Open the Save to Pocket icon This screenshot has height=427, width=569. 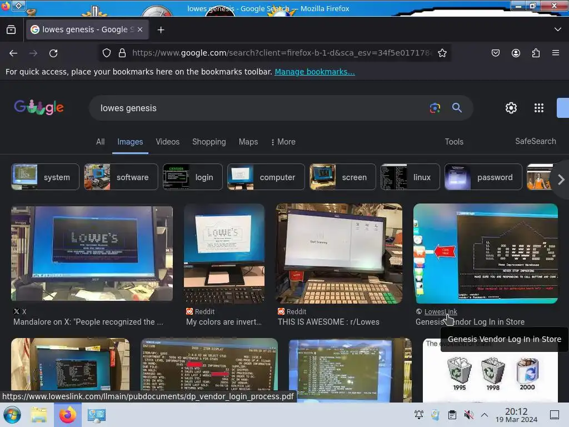[x=495, y=53]
